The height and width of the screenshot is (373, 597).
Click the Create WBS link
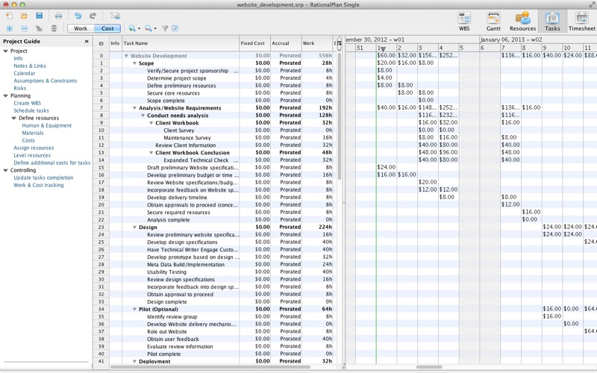point(27,103)
